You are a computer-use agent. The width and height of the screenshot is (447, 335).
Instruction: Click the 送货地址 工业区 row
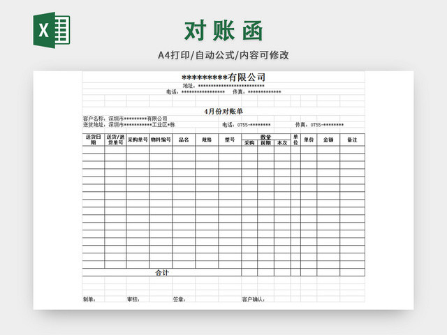(129, 125)
